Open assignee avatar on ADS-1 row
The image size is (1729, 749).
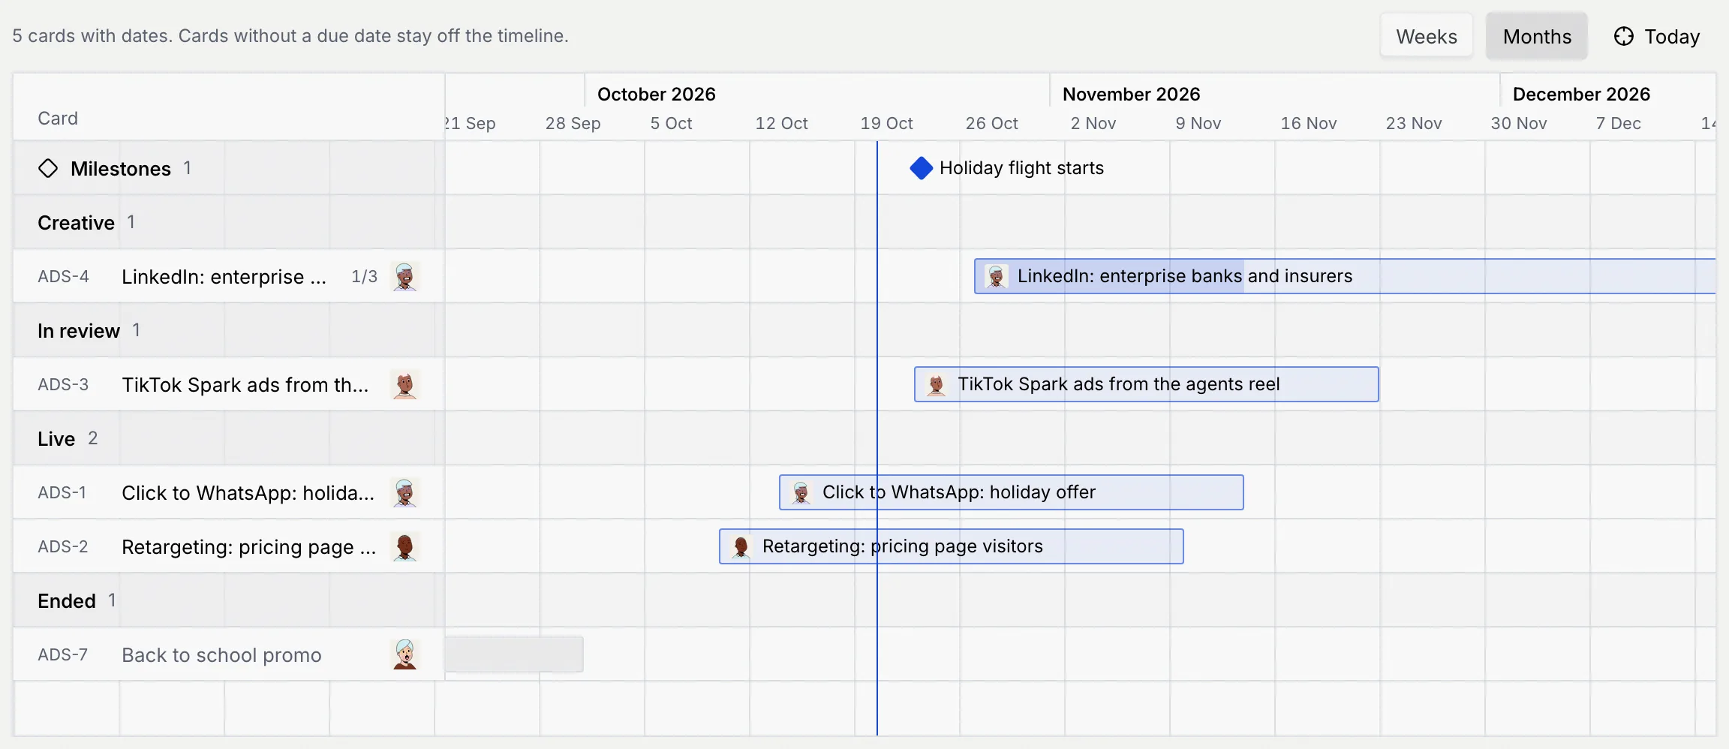click(x=405, y=492)
